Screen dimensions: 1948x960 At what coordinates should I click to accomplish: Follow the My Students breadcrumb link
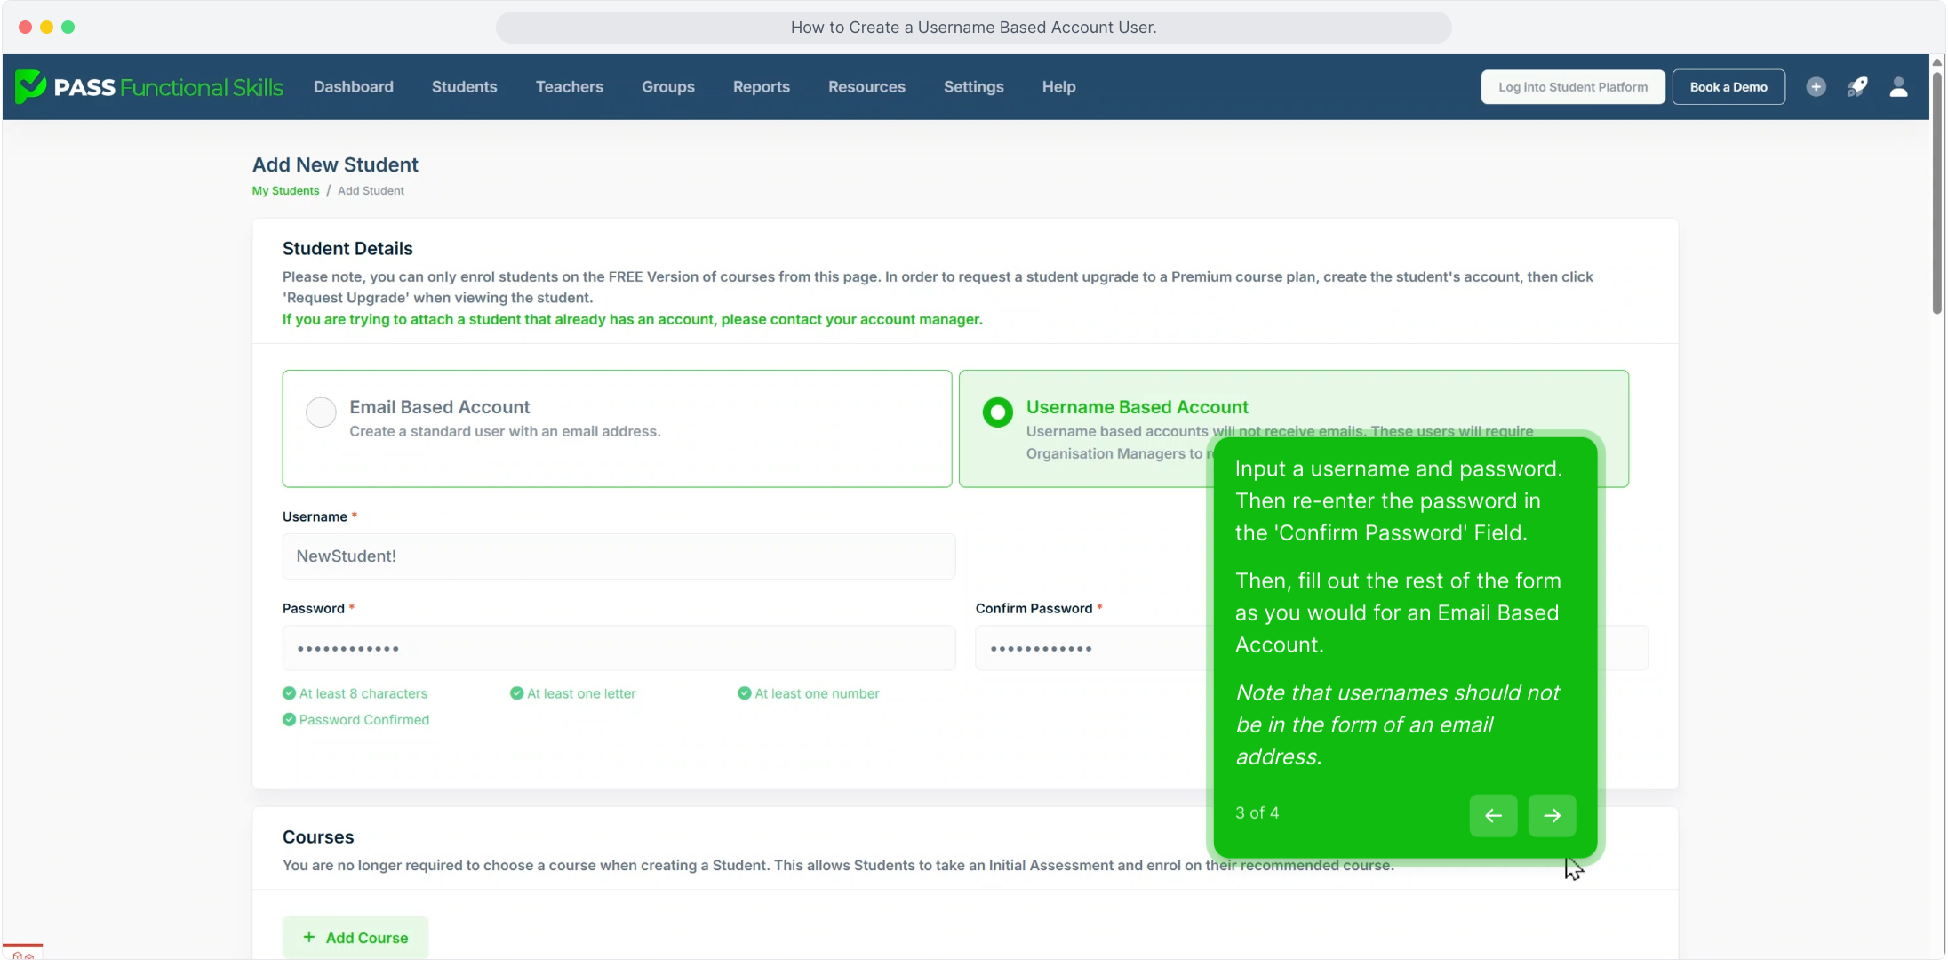[x=285, y=190]
